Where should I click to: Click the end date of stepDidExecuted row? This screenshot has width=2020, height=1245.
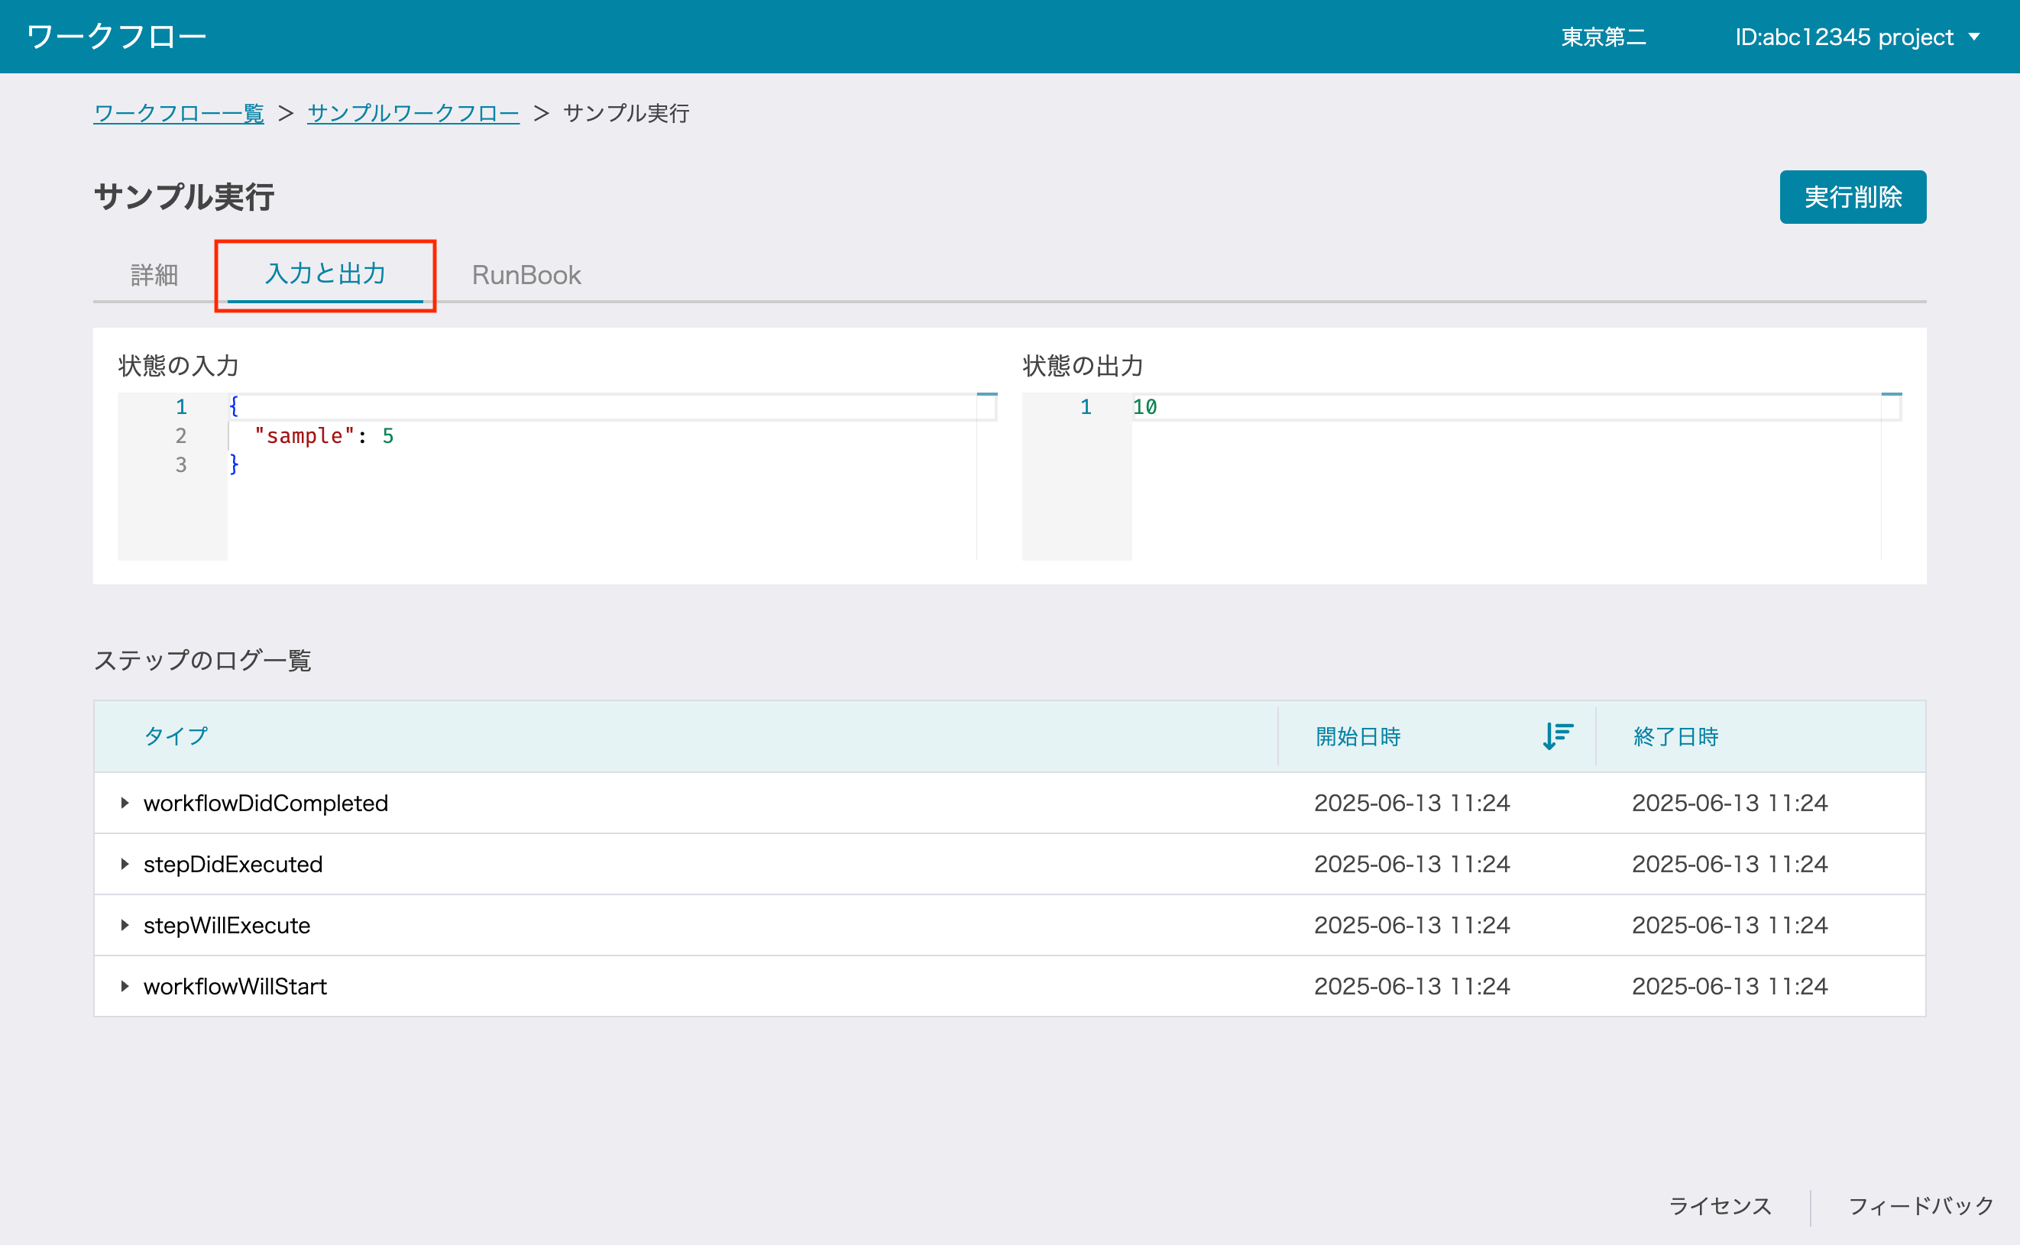[x=1730, y=864]
